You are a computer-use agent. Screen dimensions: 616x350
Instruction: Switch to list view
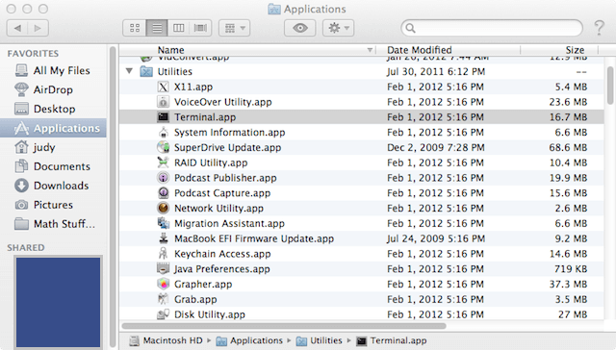coord(157,28)
